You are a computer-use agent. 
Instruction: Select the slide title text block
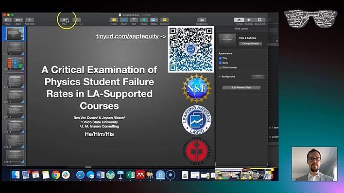point(99,88)
